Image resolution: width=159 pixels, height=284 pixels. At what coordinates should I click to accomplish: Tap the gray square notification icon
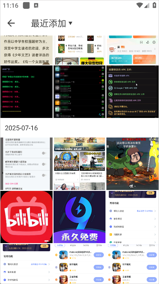pos(26,5)
